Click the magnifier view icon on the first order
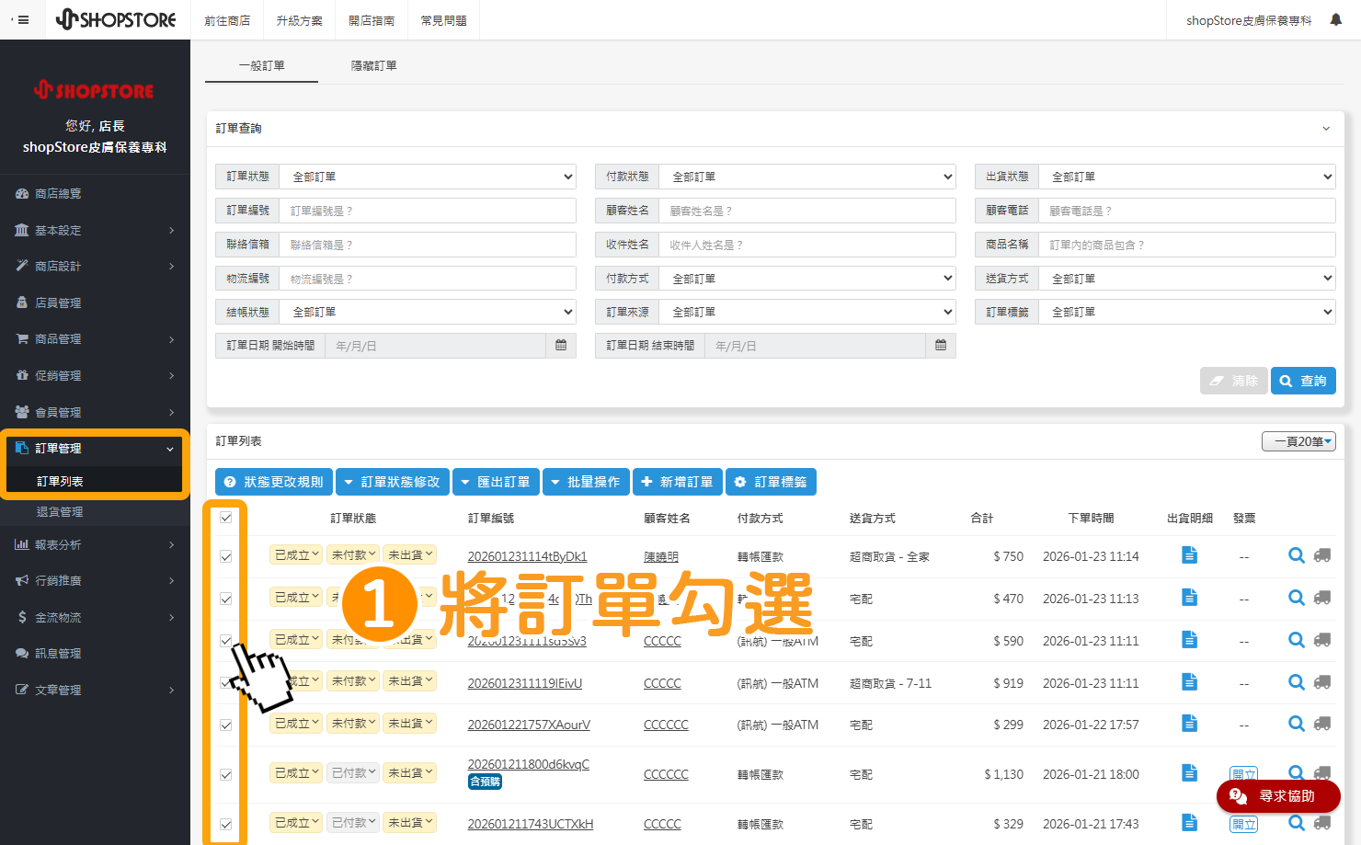 (1296, 554)
